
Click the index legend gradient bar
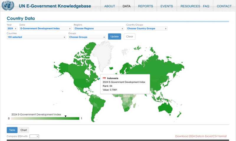[45, 118]
